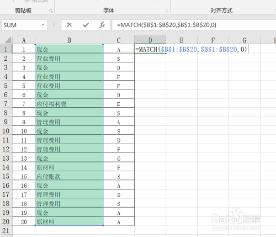Click cell B2 with 营业费用

[x=69, y=59]
